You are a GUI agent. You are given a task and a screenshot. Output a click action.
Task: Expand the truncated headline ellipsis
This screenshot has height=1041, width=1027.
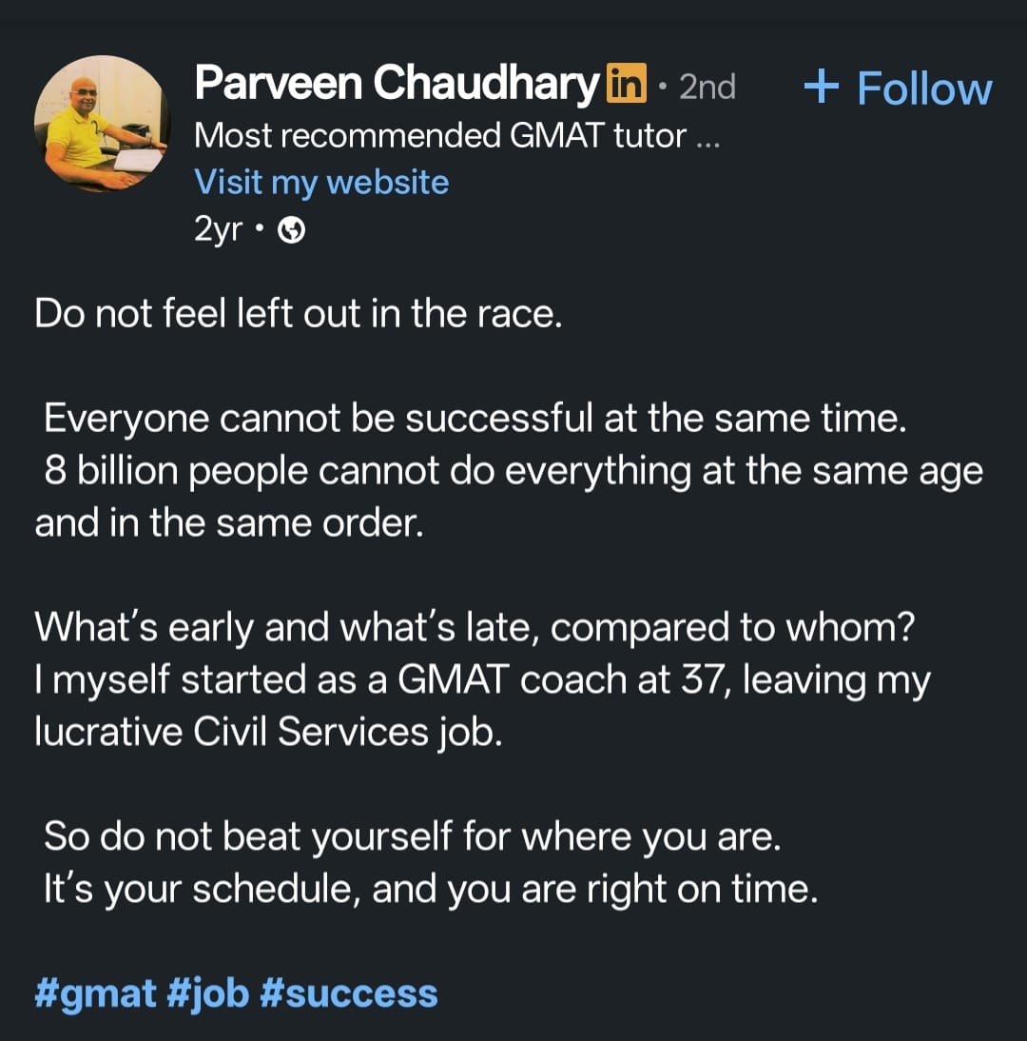[x=707, y=139]
